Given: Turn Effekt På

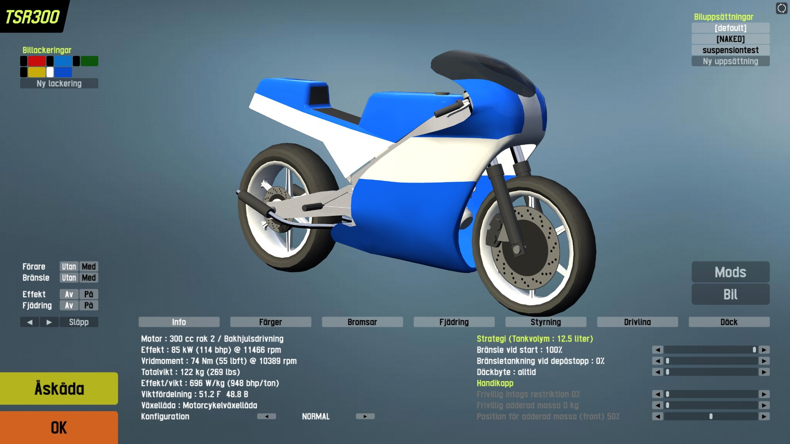Looking at the screenshot, I should (88, 294).
